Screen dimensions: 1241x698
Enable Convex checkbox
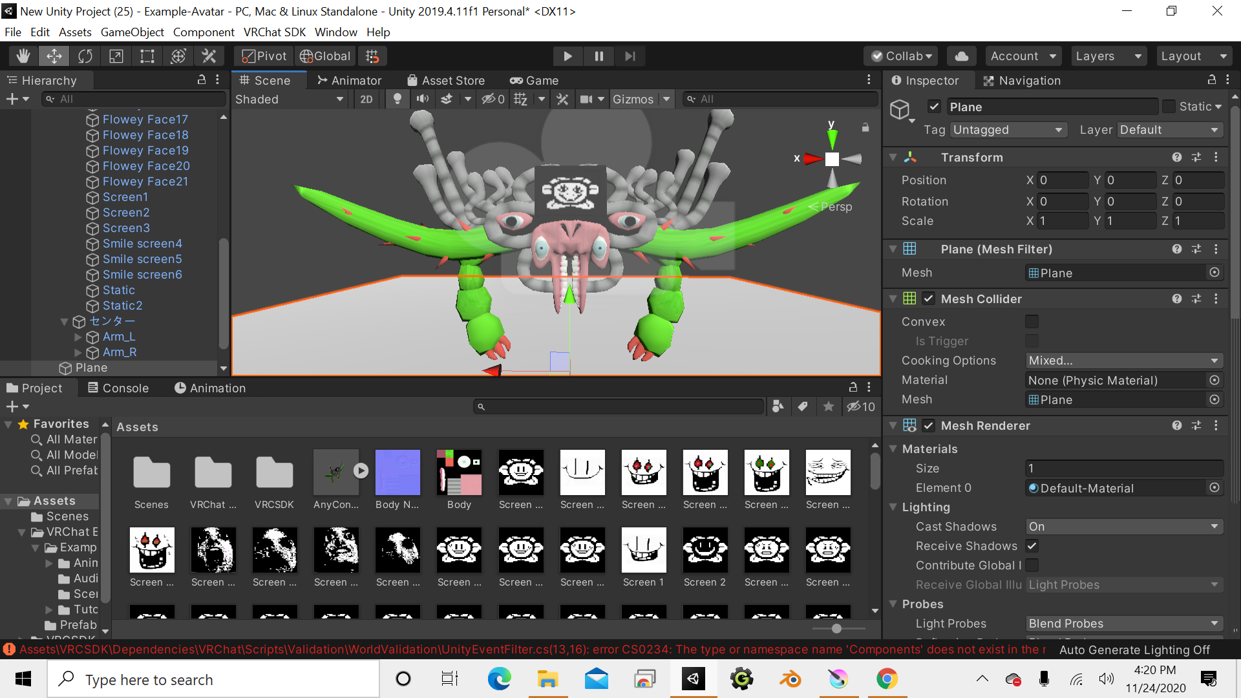1032,321
